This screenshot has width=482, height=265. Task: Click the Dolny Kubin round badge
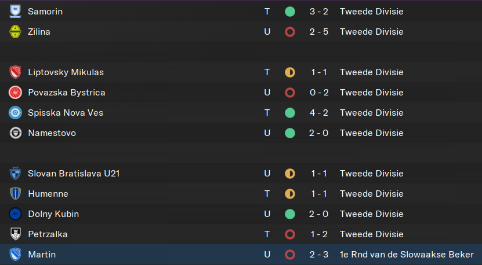[x=15, y=214]
